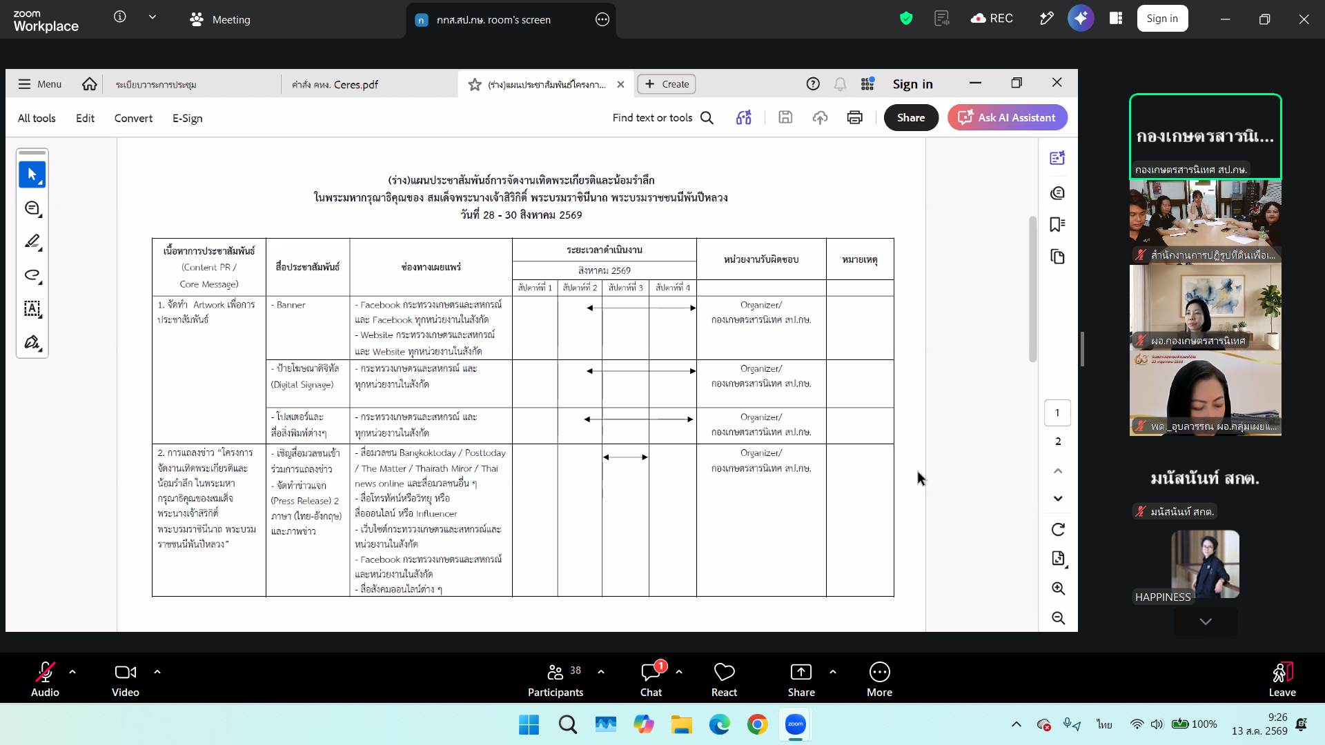Screen dimensions: 1325x745
Task: Open Acrobat help question icon
Action: click(x=813, y=84)
